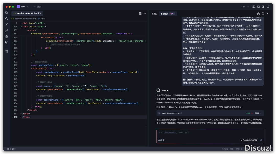Click the plus icon beside weather-forecast.html card
Image resolution: width=276 pixels, height=154 pixels.
click(x=159, y=113)
